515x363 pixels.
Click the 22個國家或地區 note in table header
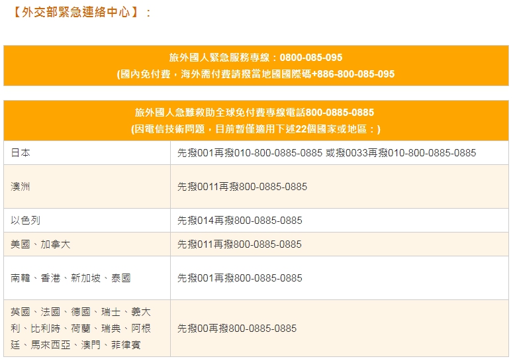[x=256, y=129]
